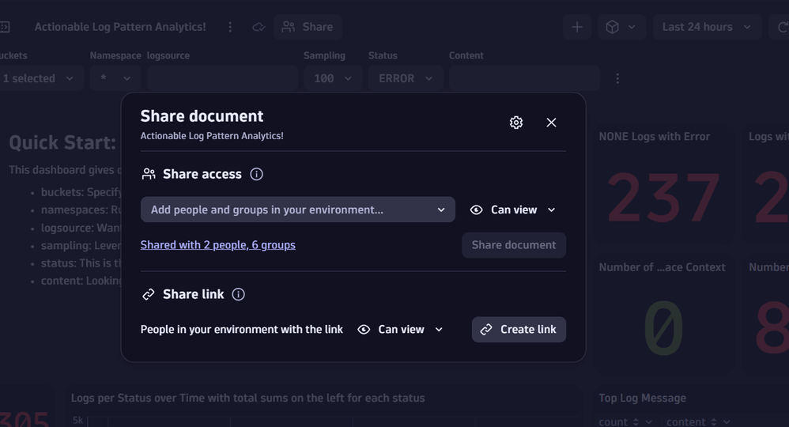Screen dimensions: 789x427
Task: Open filter bar more options menu
Action: (617, 78)
